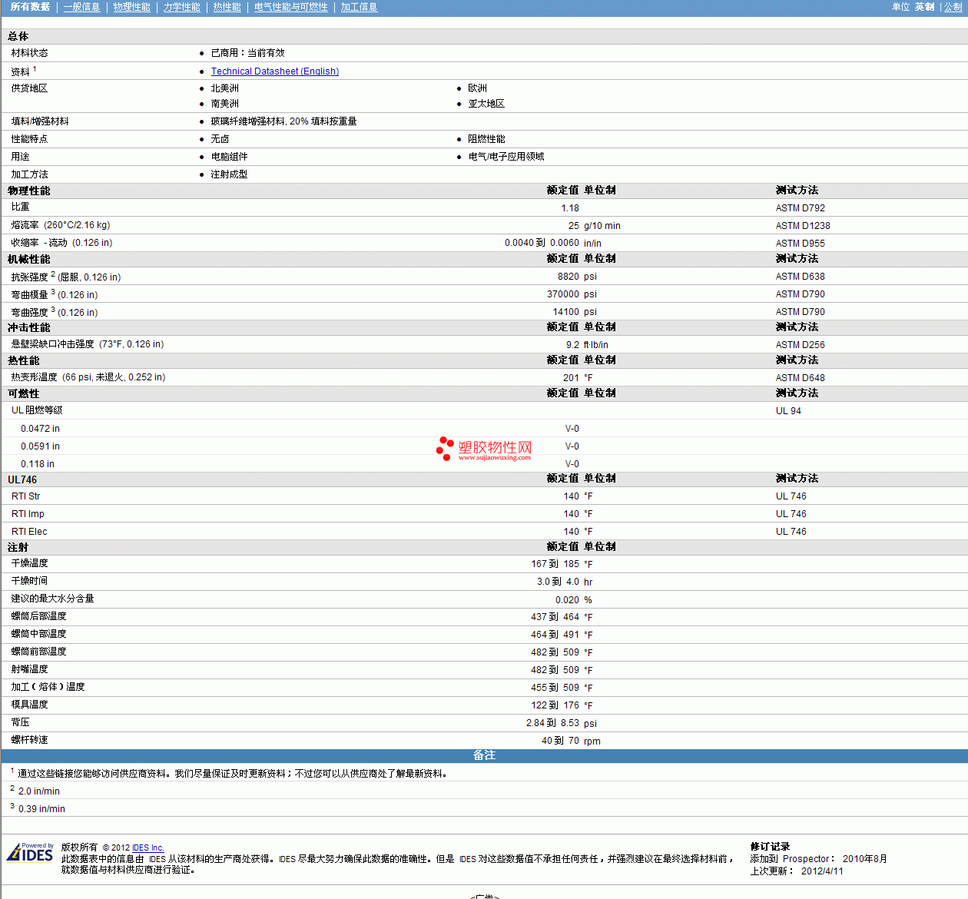Screen dimensions: 968x899
Task: Click the 已商用：当前有效 status text
Action: coord(247,53)
